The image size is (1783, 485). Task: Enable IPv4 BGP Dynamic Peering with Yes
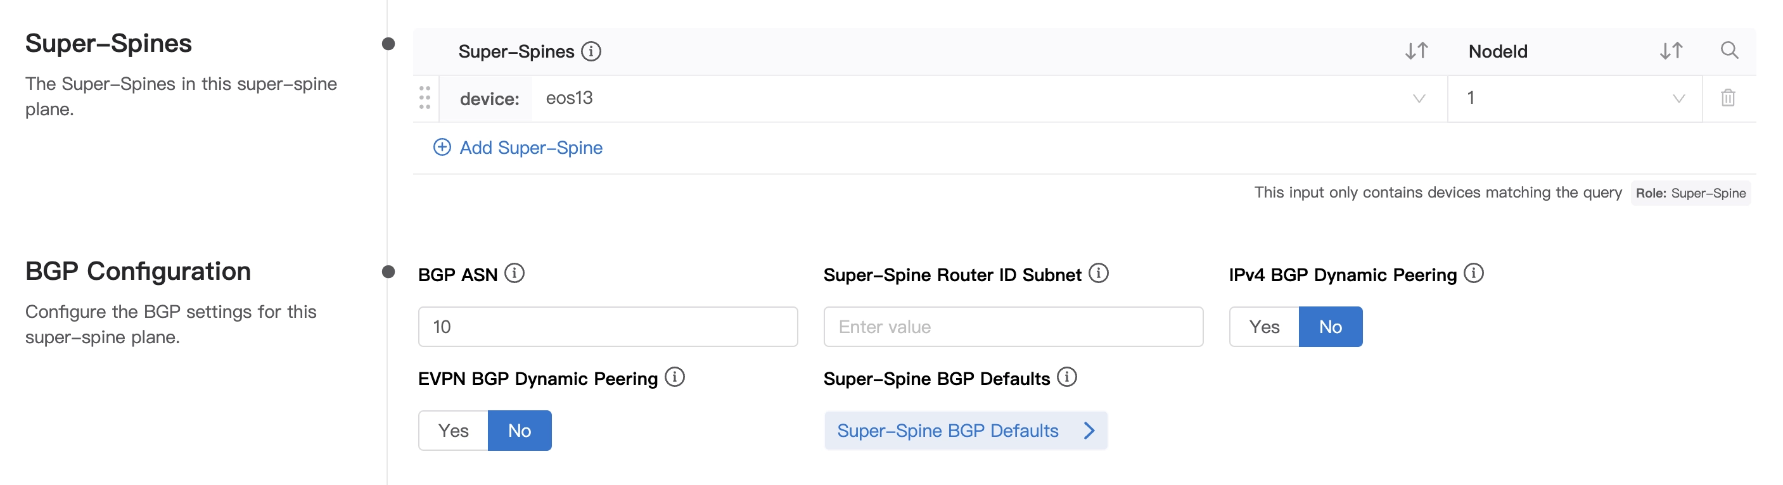1264,327
